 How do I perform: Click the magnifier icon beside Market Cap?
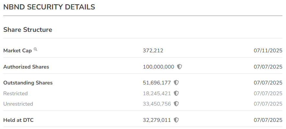point(35,49)
